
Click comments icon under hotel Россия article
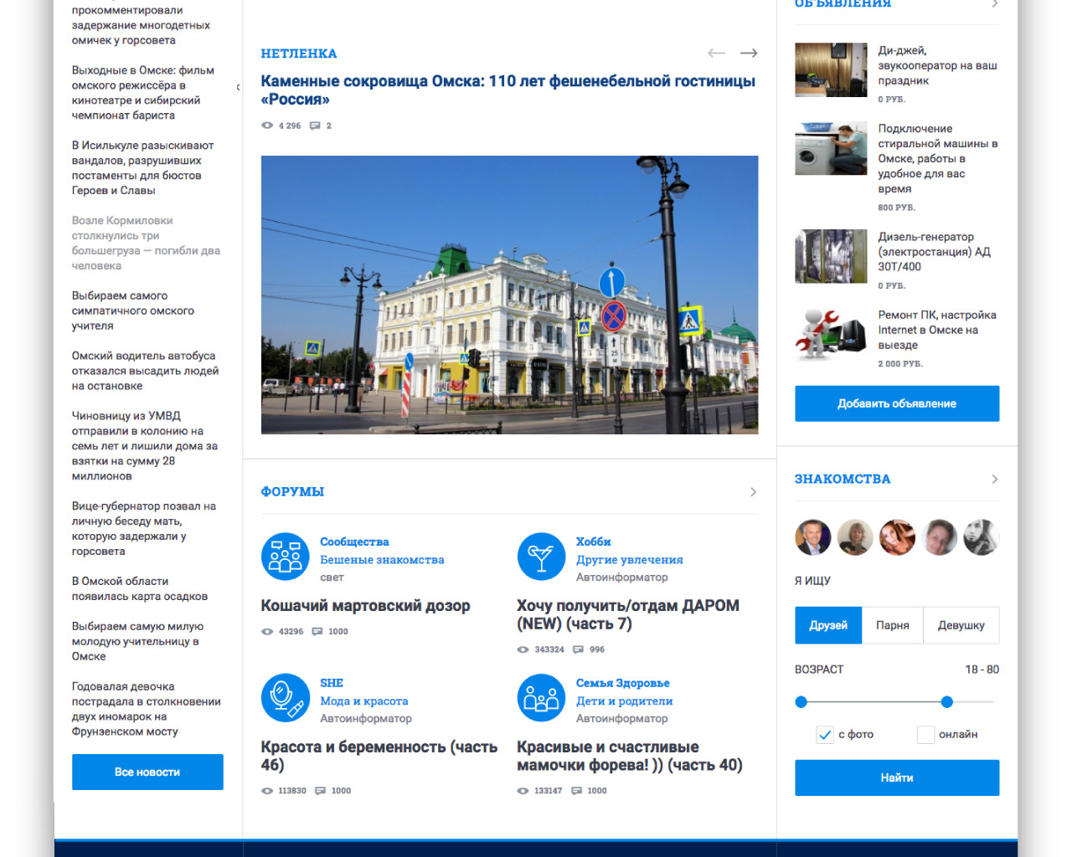pyautogui.click(x=315, y=126)
